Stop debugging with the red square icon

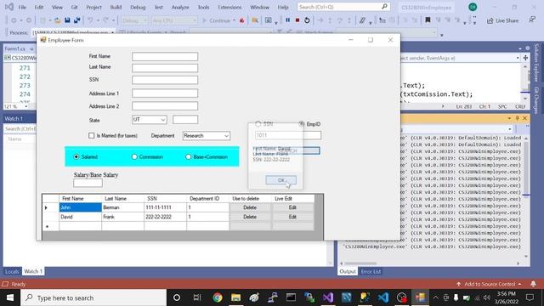pyautogui.click(x=297, y=20)
